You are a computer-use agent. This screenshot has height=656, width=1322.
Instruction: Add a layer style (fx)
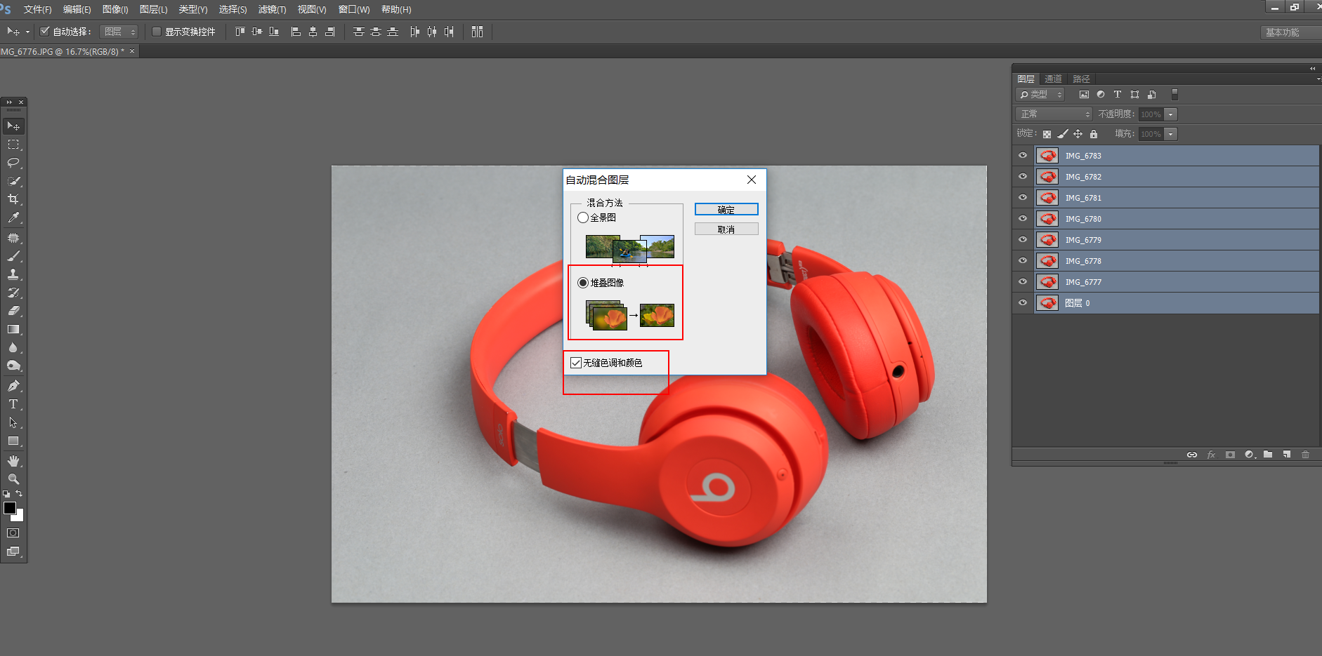point(1211,455)
